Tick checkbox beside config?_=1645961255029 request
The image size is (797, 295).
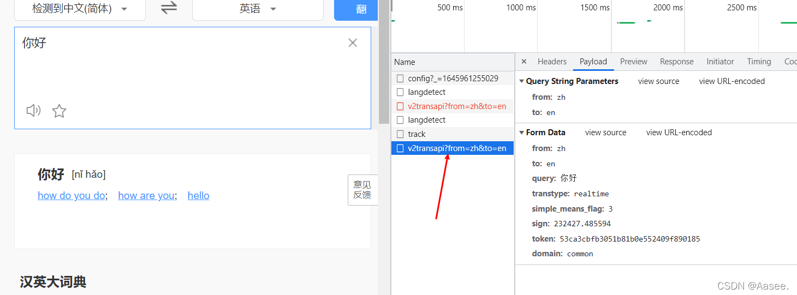pos(400,79)
